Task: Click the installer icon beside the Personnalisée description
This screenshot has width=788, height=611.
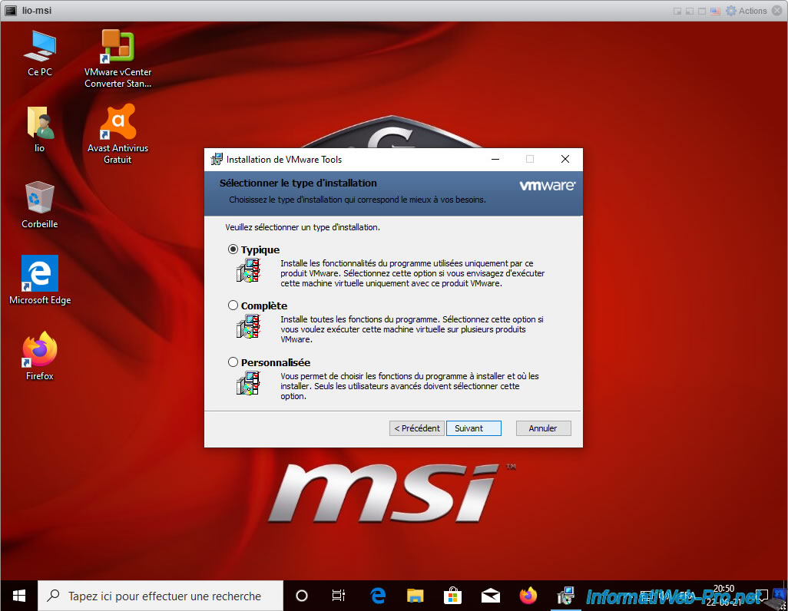Action: pos(248,383)
